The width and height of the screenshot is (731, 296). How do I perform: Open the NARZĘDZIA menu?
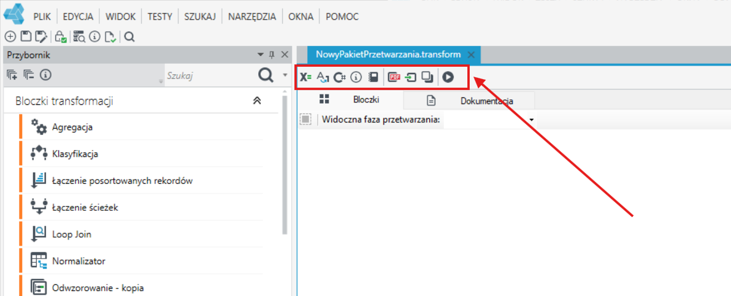click(x=252, y=17)
